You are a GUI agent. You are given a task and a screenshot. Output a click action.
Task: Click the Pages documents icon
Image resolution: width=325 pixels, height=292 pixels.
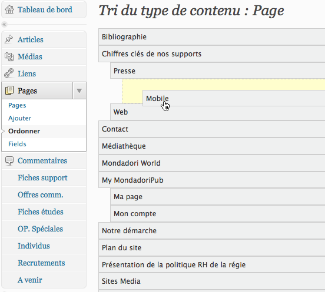[9, 90]
